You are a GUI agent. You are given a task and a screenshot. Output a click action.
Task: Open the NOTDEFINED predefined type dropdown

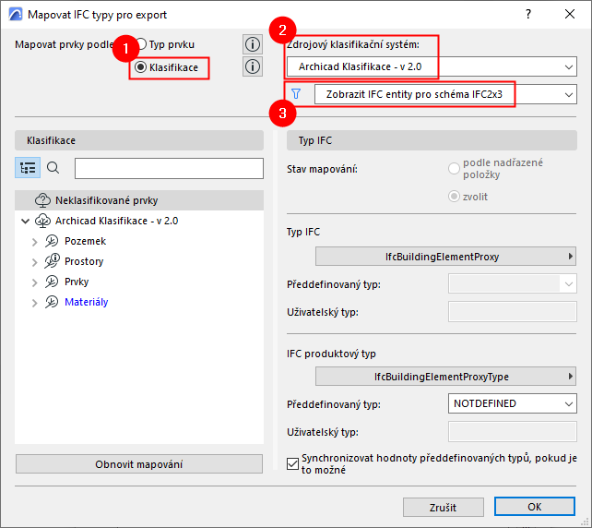click(513, 403)
